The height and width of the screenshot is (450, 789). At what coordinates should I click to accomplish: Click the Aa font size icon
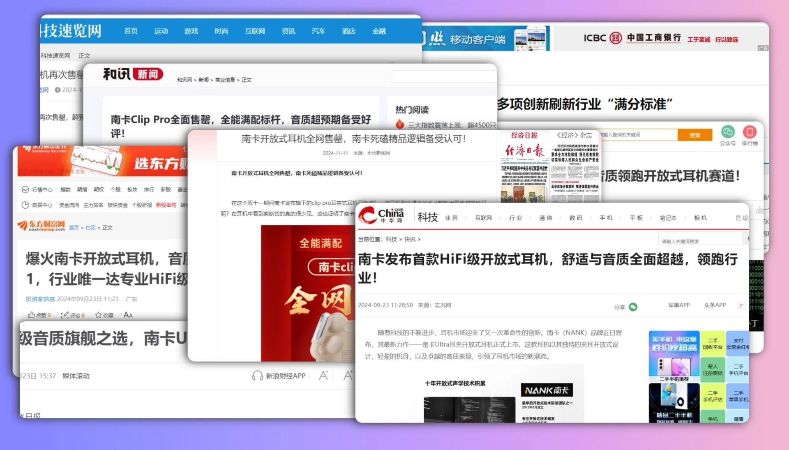(128, 315)
